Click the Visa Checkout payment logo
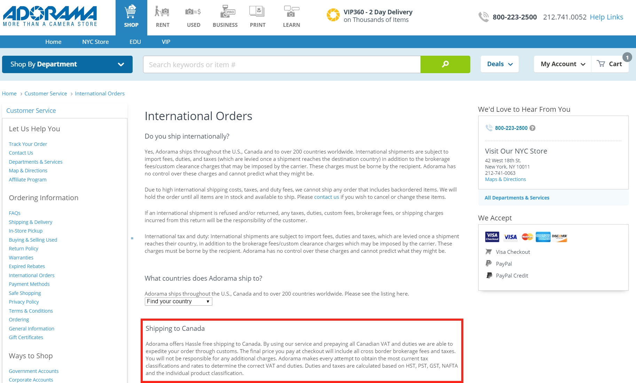 click(x=492, y=236)
